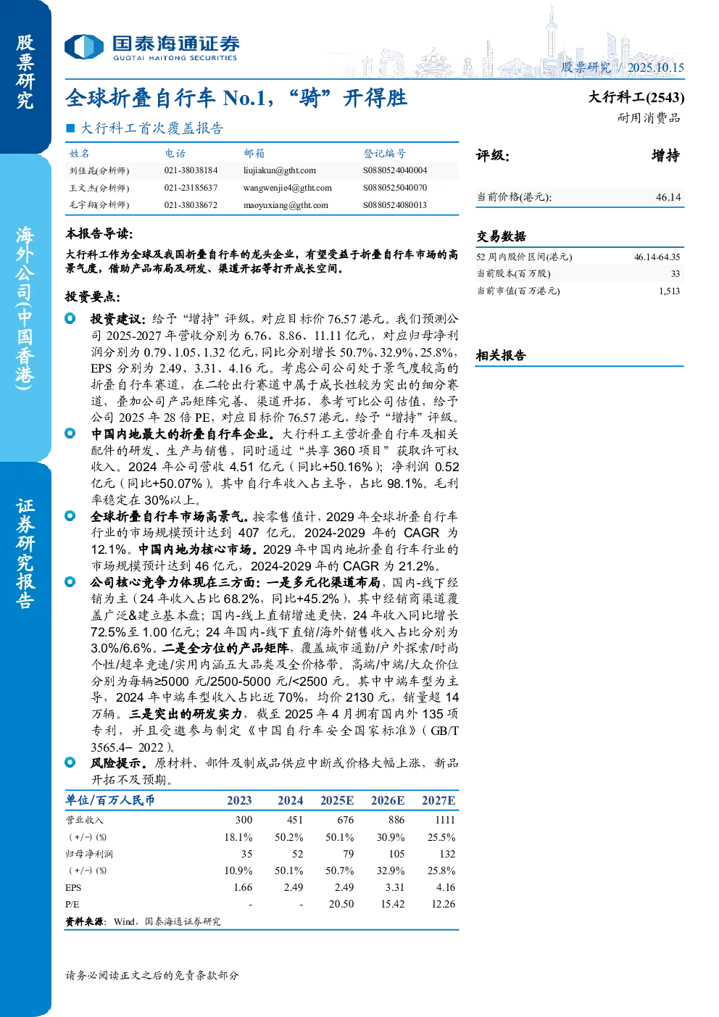Click blue square before 大行科工首次覆盖报告

pyautogui.click(x=70, y=128)
